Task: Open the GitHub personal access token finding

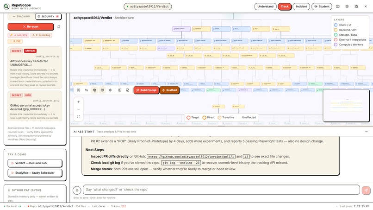Action: [x=35, y=106]
